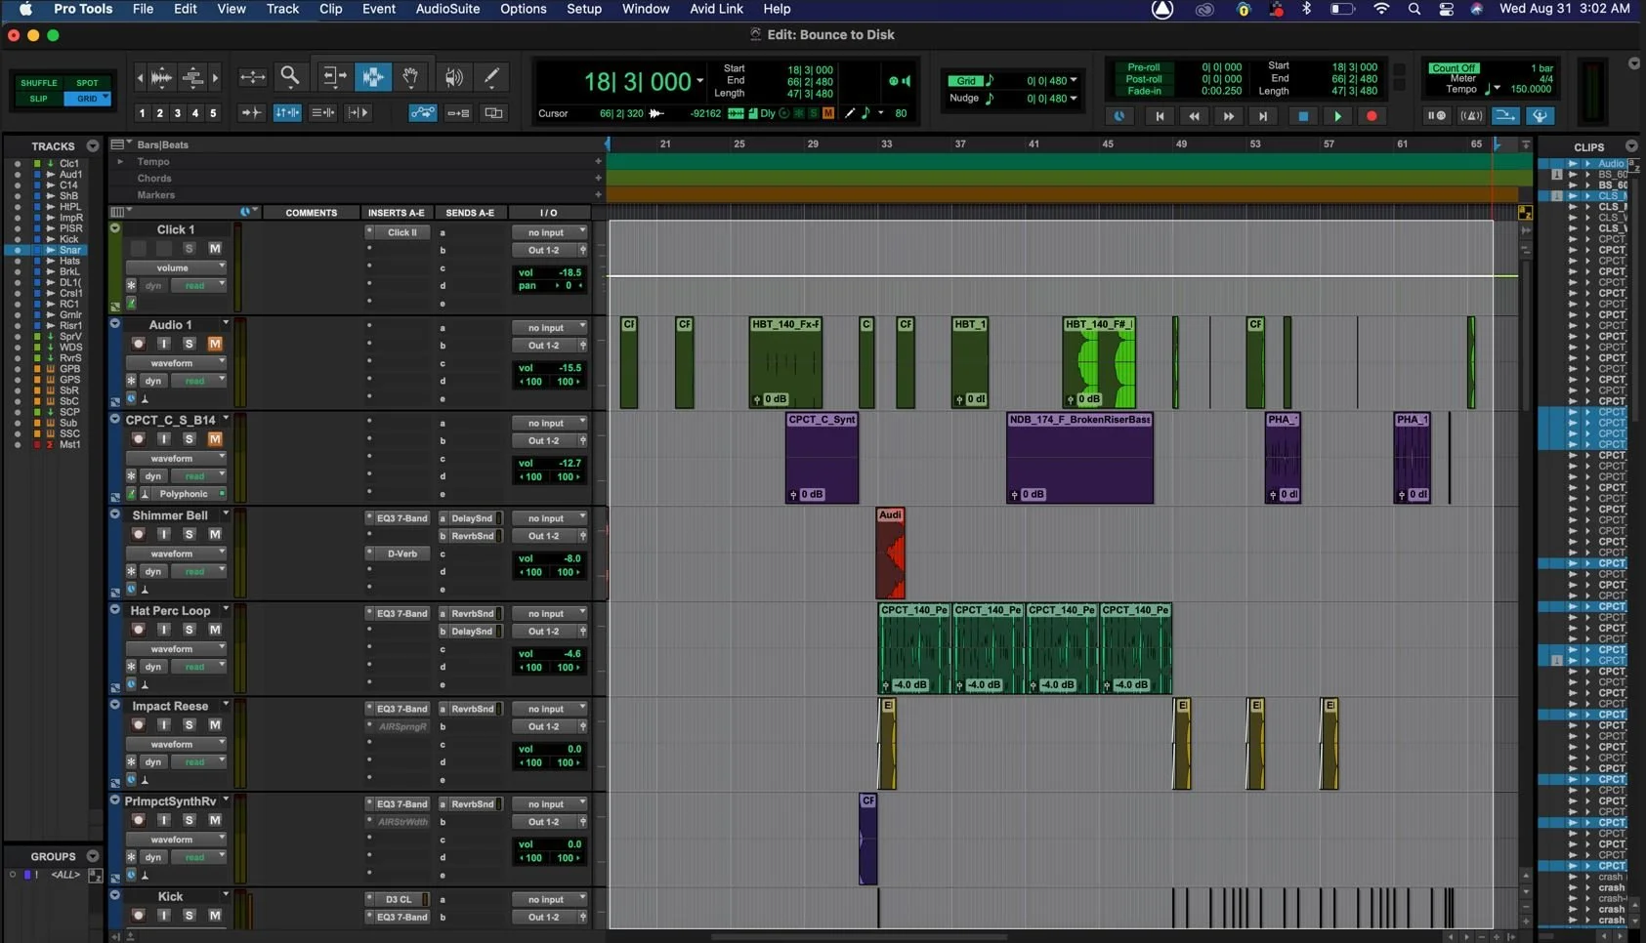Select the Scrubber tool
This screenshot has height=943, width=1646.
pyautogui.click(x=452, y=76)
